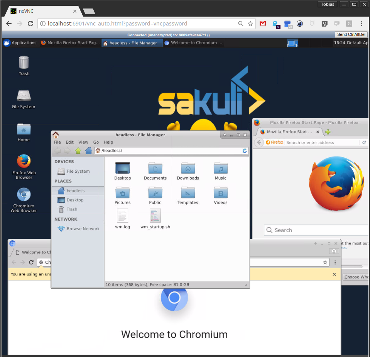
Task: Click the Firefox new tab plus button
Action: click(x=328, y=132)
